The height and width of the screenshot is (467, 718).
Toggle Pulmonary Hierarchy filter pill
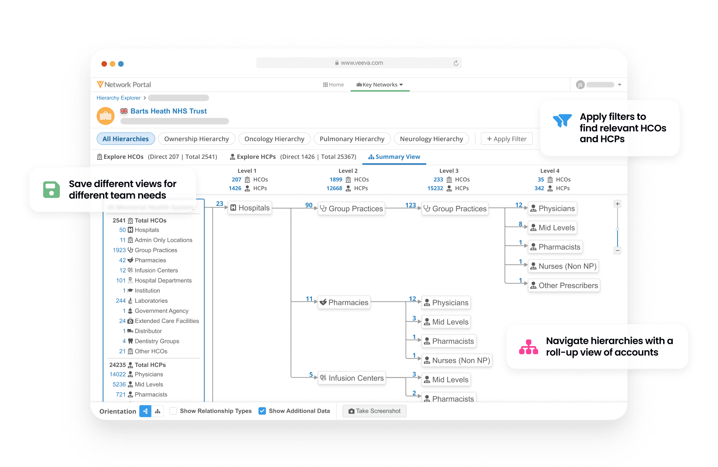pyautogui.click(x=352, y=139)
